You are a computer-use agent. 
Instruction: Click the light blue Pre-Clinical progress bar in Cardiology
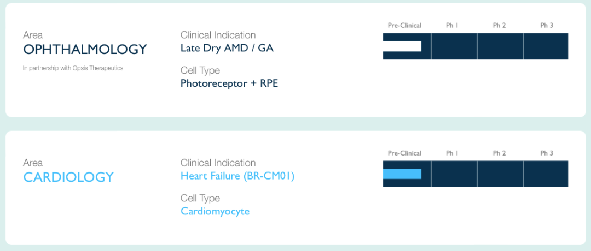402,174
